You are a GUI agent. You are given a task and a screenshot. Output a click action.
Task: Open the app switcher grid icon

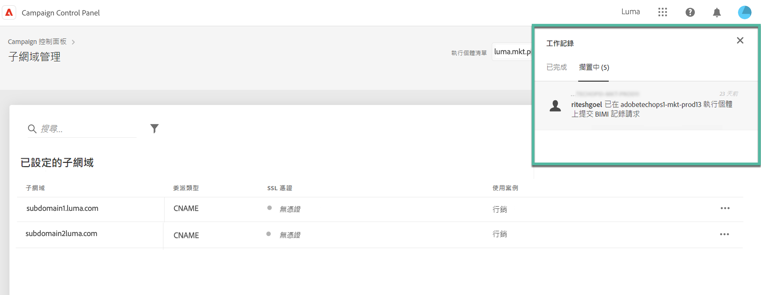662,12
